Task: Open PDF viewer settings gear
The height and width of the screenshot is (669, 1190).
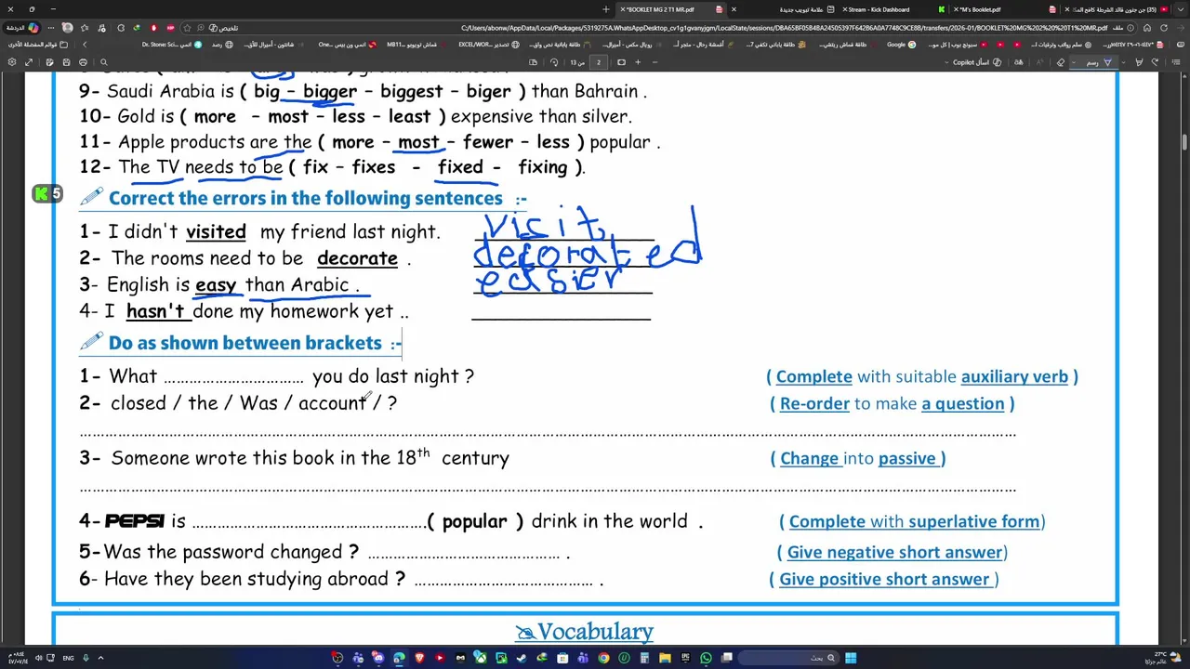Action: 11,62
